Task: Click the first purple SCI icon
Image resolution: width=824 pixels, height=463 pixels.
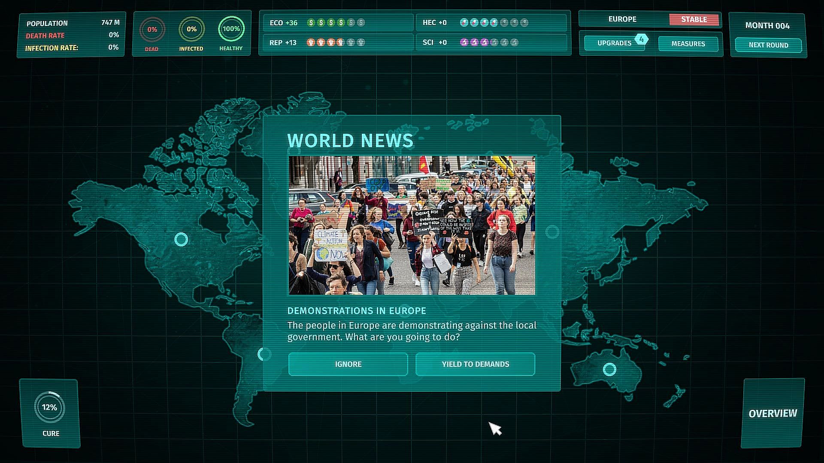Action: pyautogui.click(x=464, y=42)
